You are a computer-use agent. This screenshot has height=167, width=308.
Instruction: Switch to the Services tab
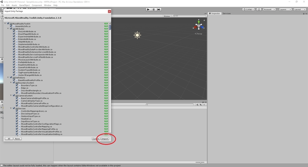(227, 13)
